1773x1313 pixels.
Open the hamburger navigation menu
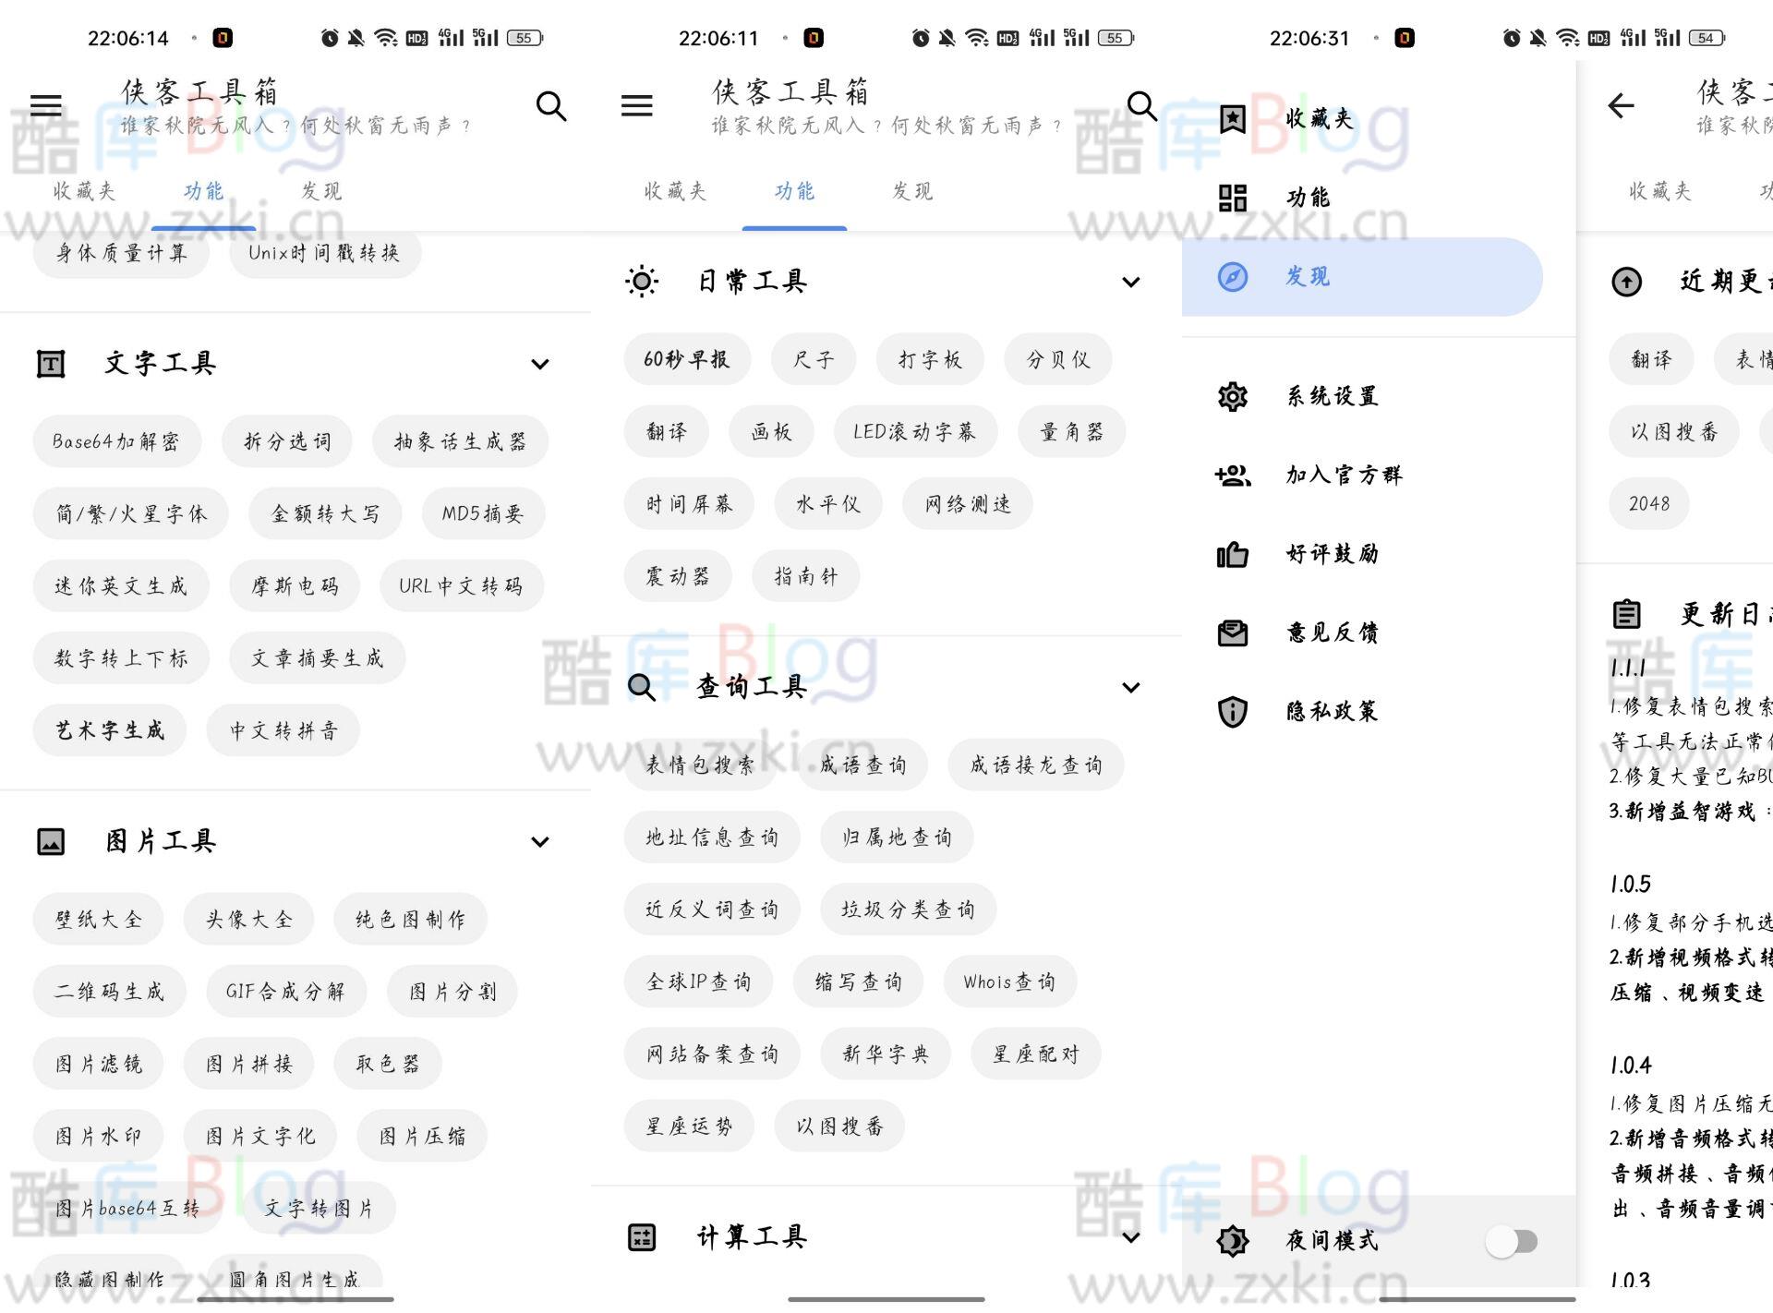pos(45,104)
